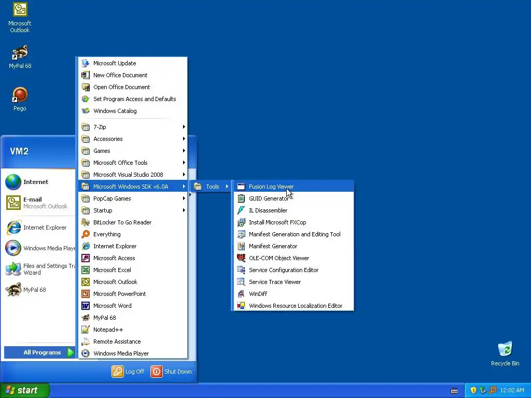
Task: Open the Recycle Bin on desktop
Action: coord(505,353)
